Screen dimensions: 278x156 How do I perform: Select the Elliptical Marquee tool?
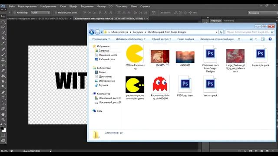pos(3,22)
